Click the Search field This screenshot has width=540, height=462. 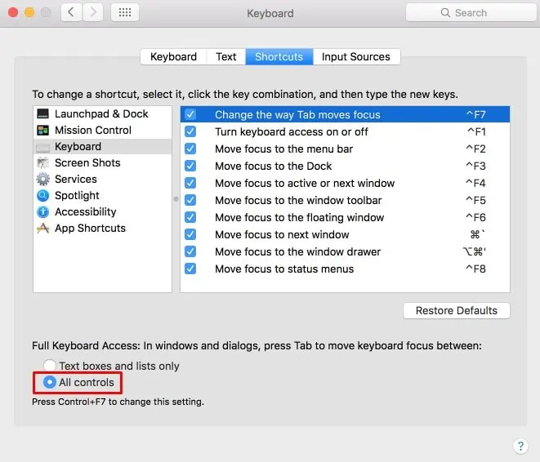click(x=470, y=13)
